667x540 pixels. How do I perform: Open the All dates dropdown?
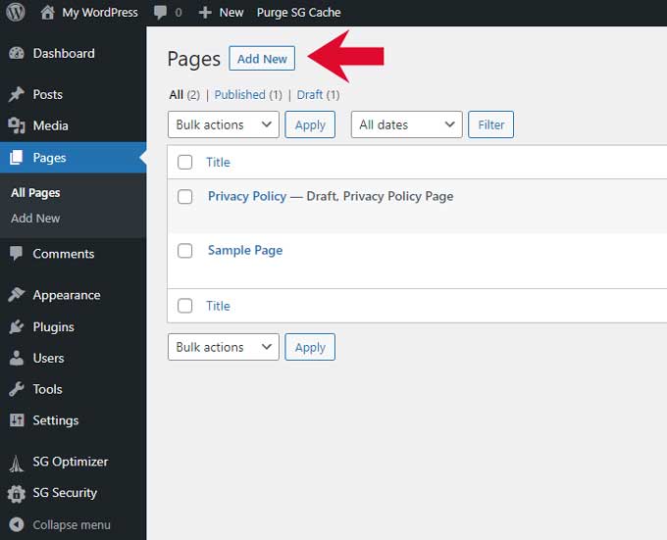coord(406,125)
